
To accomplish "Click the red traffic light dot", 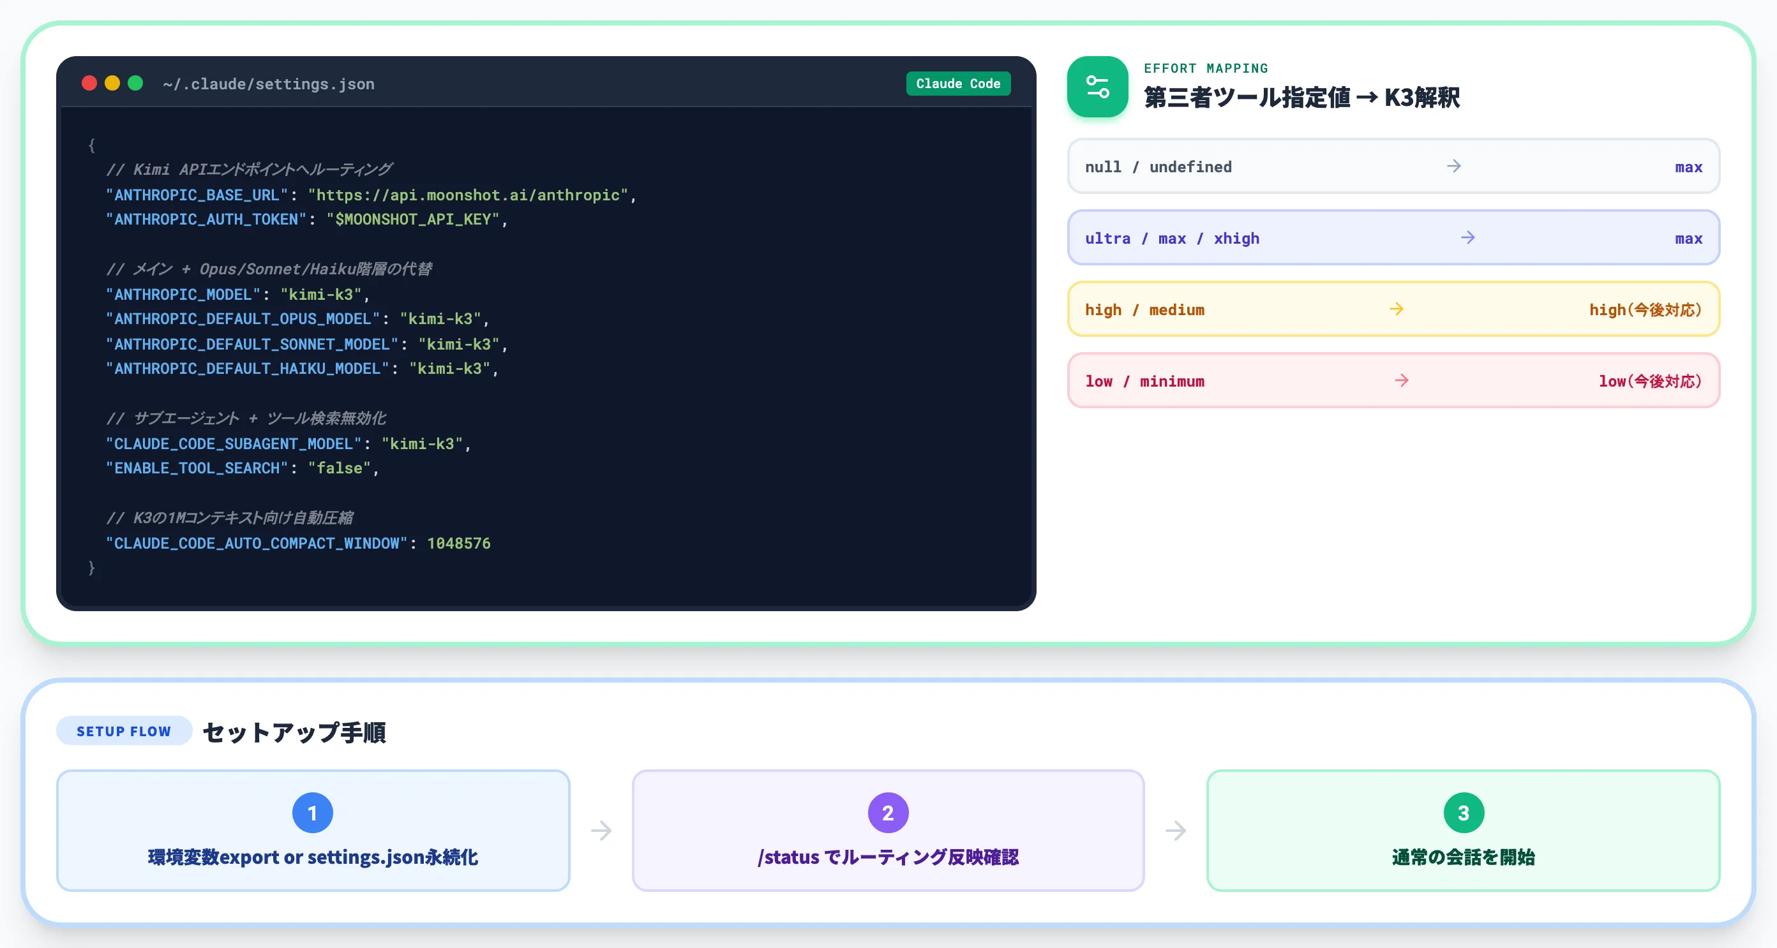I will [89, 84].
